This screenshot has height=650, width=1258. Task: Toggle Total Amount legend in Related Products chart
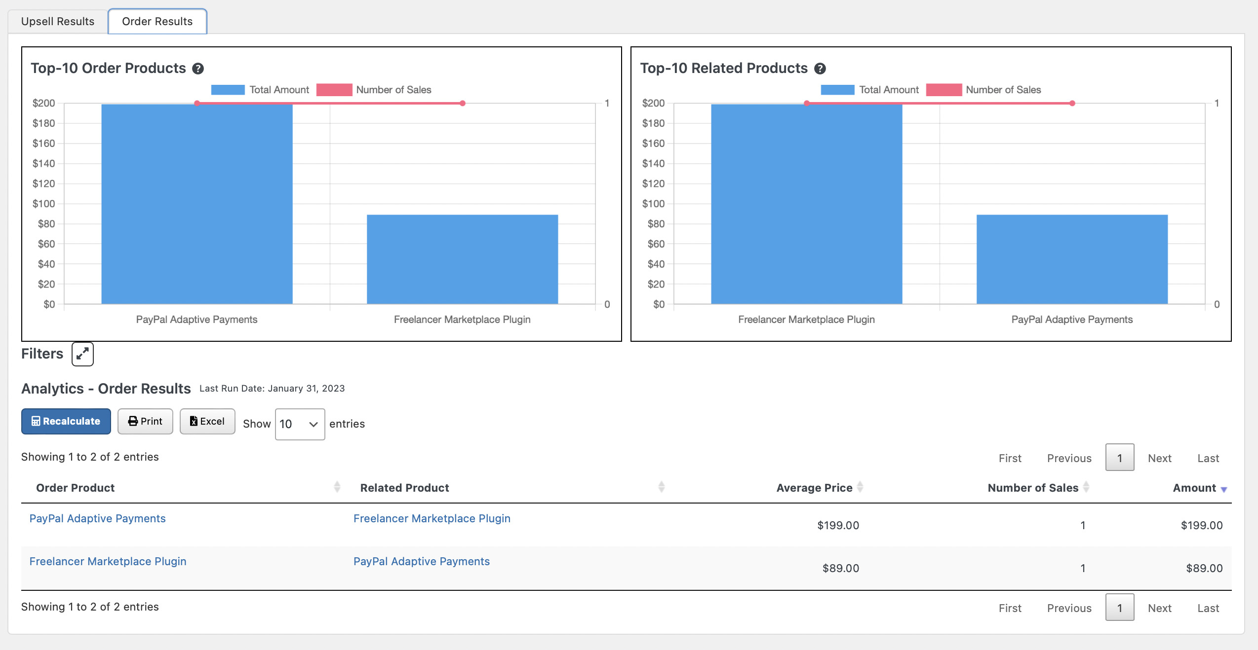pos(870,90)
